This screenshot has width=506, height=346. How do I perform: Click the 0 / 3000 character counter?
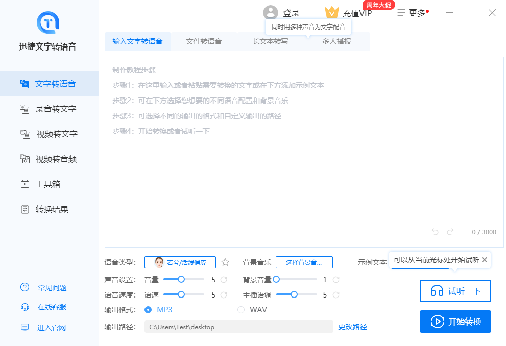coord(484,232)
